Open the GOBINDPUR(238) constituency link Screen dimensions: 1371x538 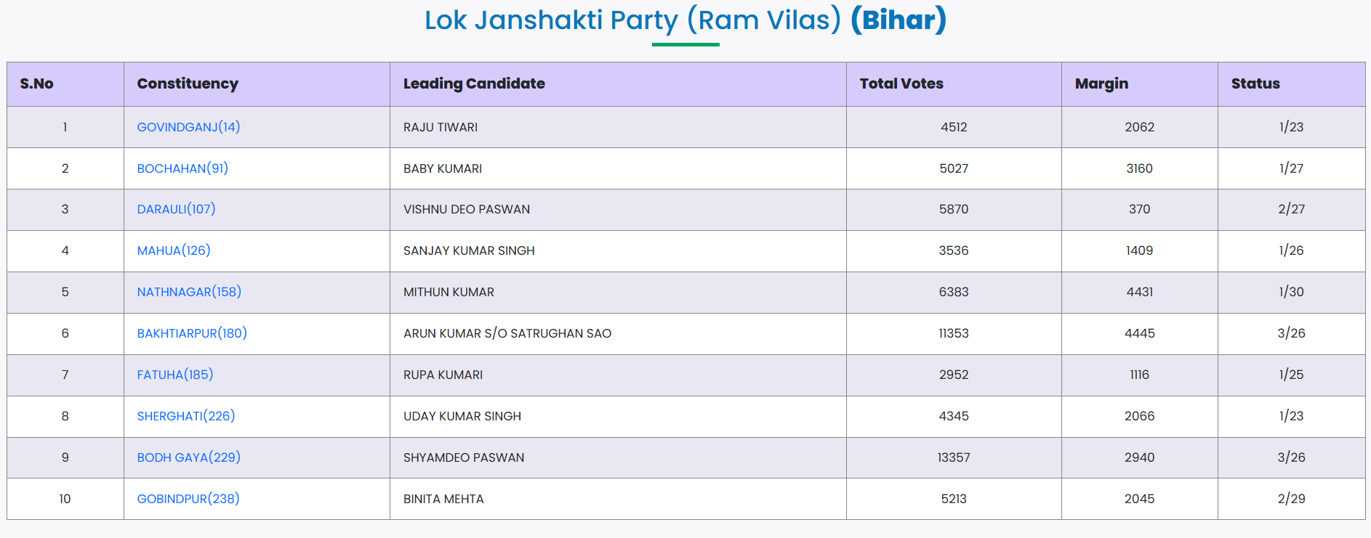(x=188, y=499)
